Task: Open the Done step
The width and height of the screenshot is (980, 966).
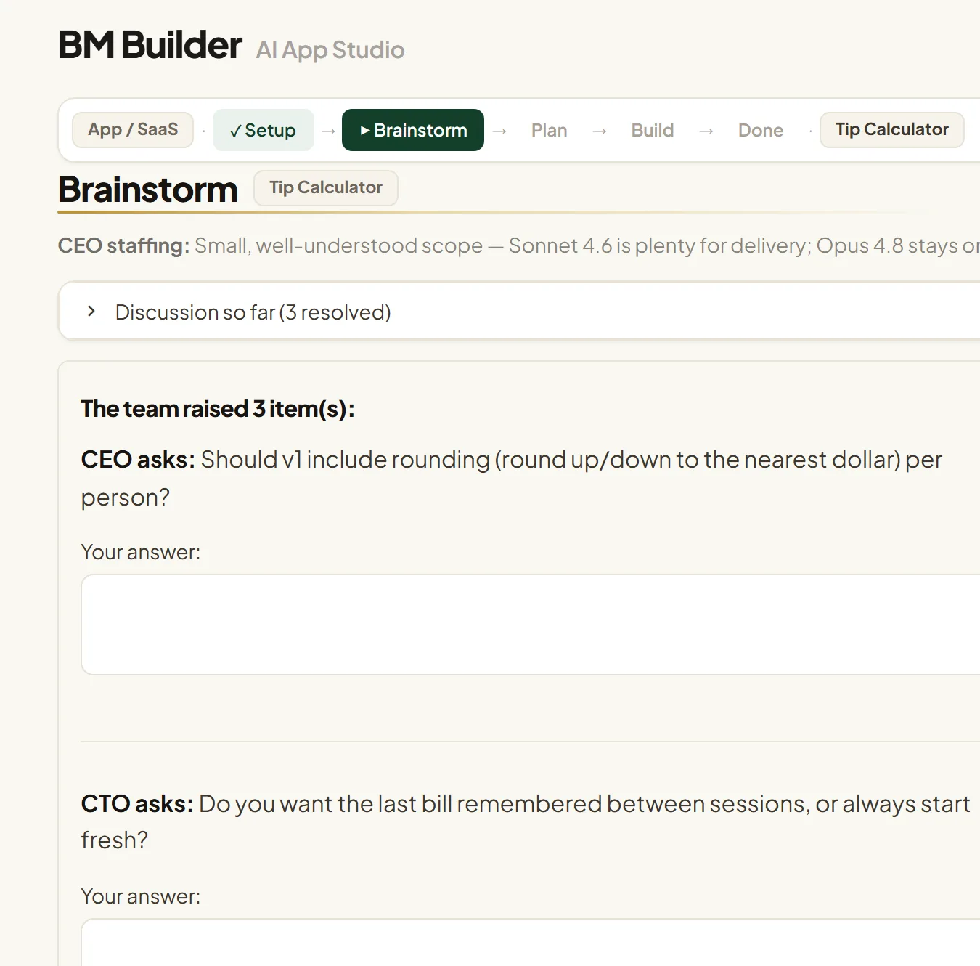Action: click(x=761, y=130)
